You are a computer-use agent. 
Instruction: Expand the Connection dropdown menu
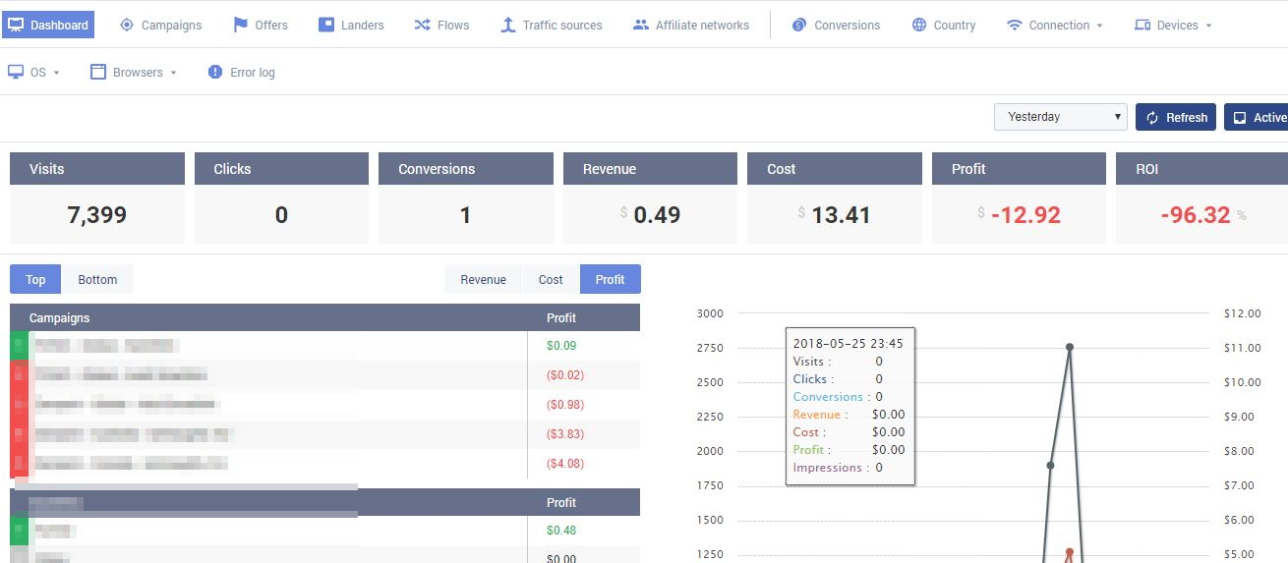coord(1054,25)
